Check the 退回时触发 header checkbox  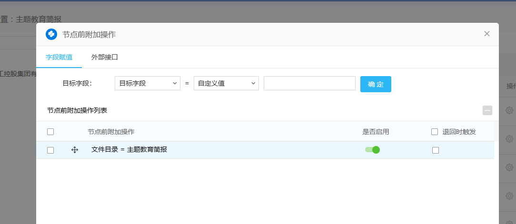(434, 132)
